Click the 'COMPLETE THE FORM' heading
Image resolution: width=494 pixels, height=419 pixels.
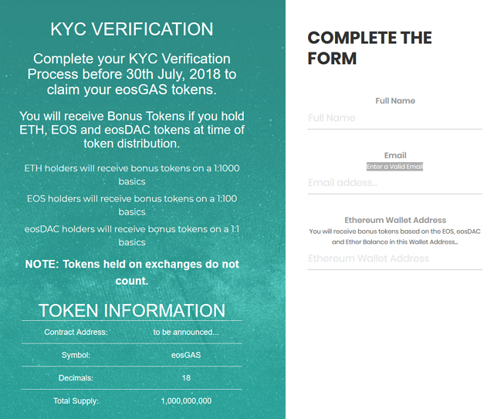tap(370, 48)
